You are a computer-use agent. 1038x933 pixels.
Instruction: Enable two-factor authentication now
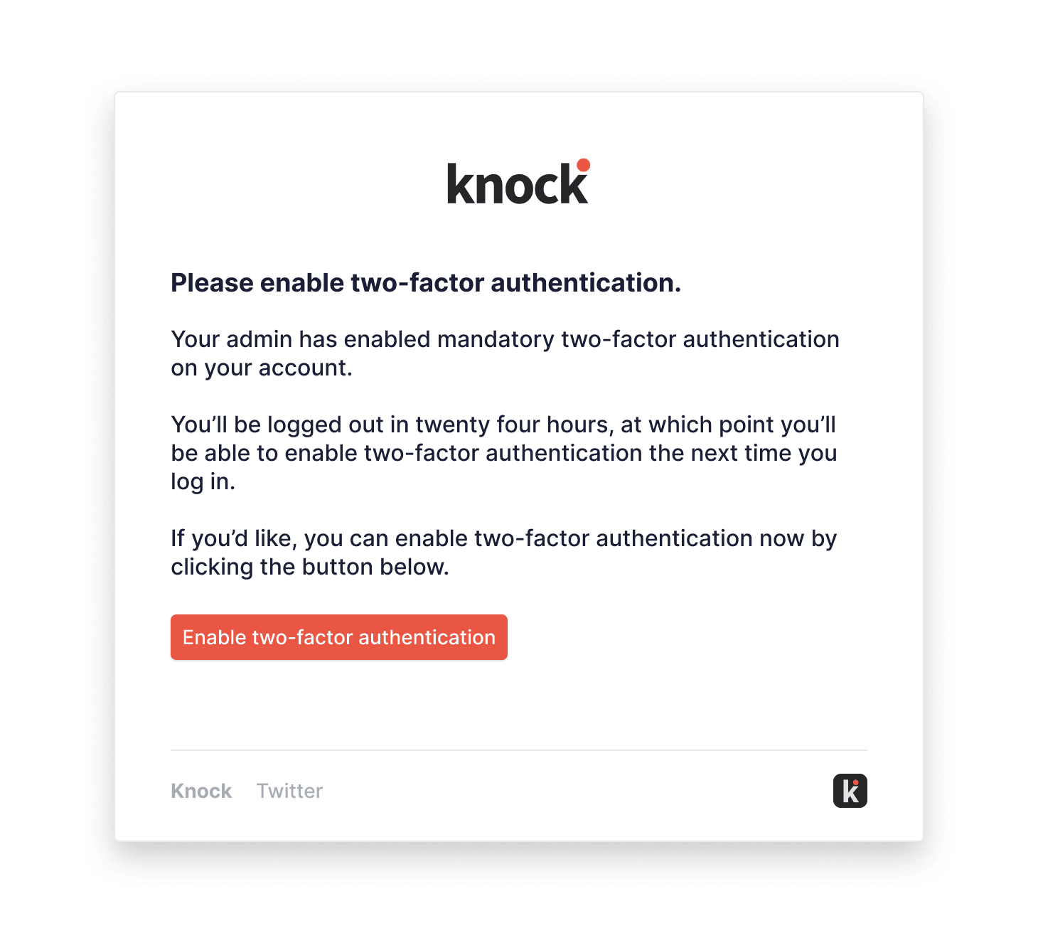pyautogui.click(x=338, y=637)
